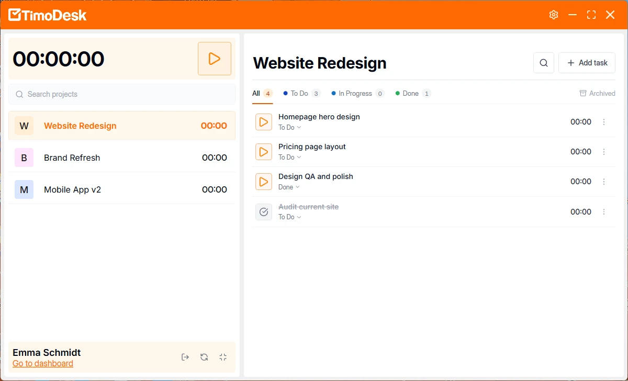628x381 pixels.
Task: Click the Homepage hero design task title
Action: (319, 117)
